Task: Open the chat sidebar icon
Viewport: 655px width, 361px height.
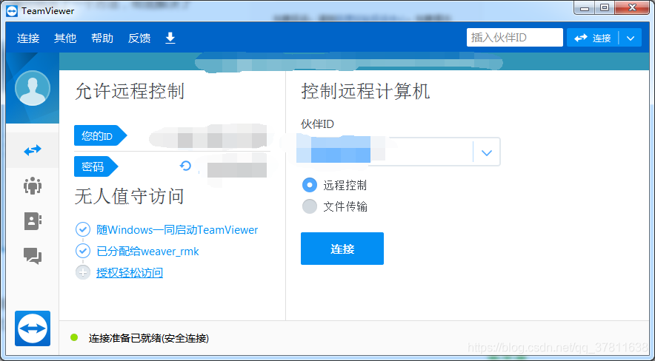Action: 33,255
